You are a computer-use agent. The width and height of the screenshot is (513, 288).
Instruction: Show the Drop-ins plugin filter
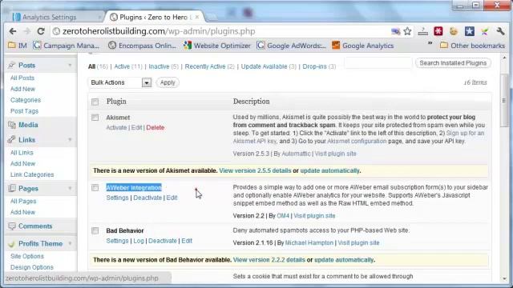tap(314, 66)
